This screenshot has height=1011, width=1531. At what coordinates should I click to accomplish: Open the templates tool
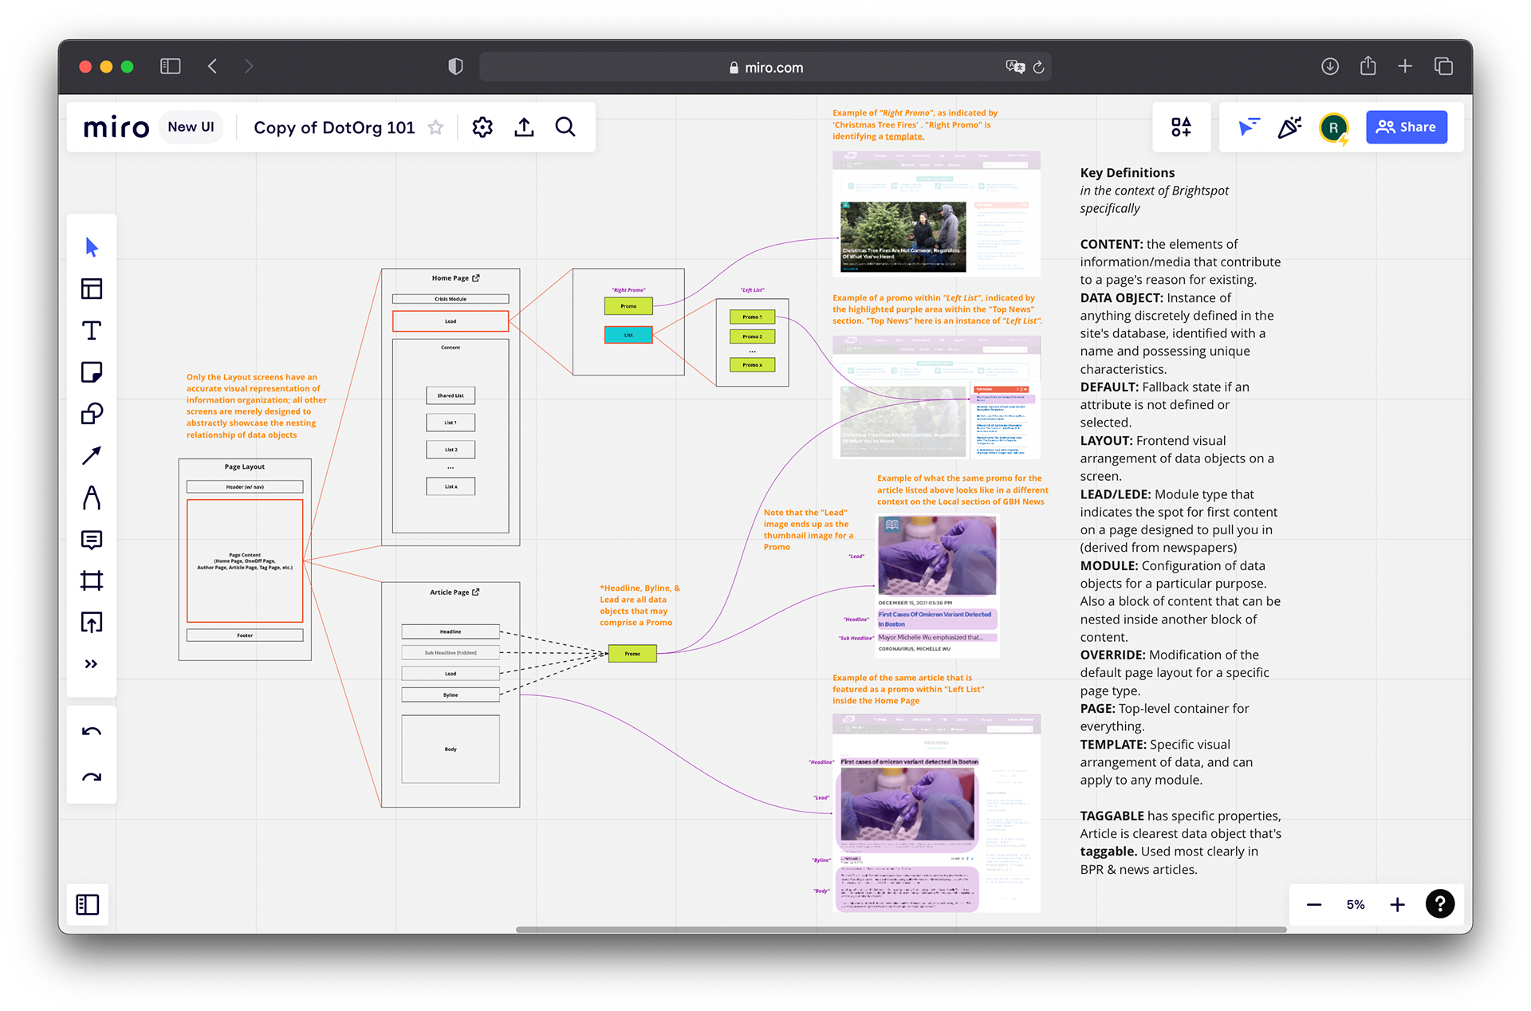(92, 289)
